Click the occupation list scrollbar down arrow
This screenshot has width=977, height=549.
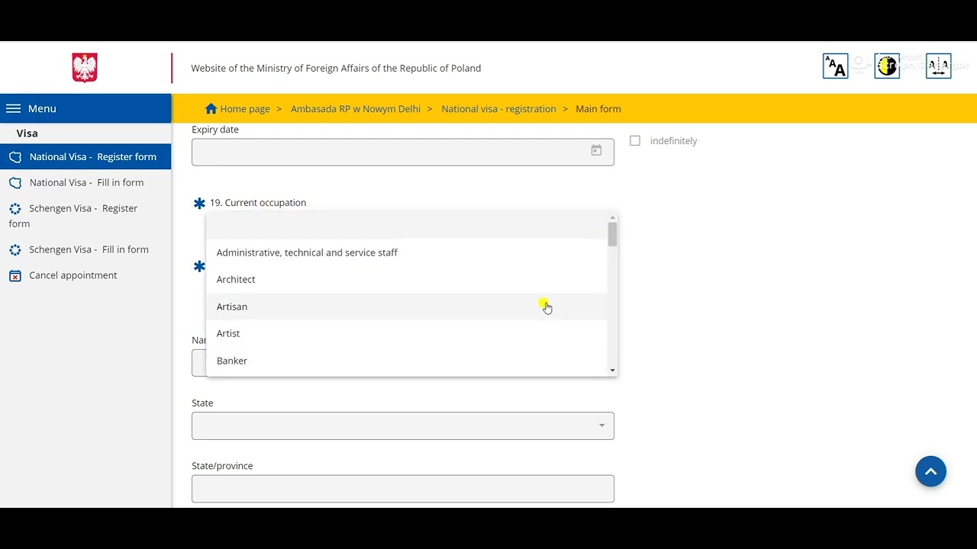(x=612, y=371)
